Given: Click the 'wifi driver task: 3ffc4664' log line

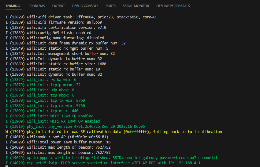Looking at the screenshot, I should coord(80,17).
